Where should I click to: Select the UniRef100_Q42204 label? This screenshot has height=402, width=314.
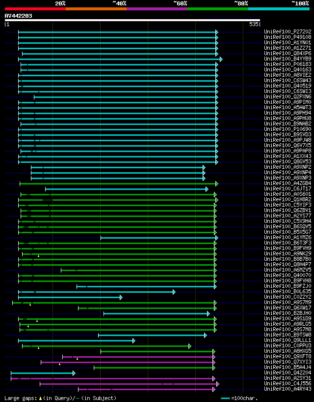click(x=288, y=373)
